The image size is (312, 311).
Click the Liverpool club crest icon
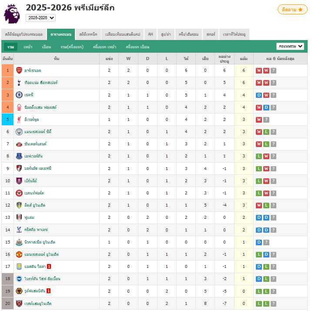coord(19,120)
